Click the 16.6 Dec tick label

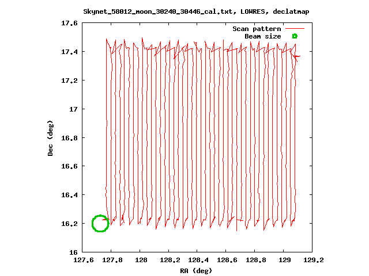tap(69, 166)
